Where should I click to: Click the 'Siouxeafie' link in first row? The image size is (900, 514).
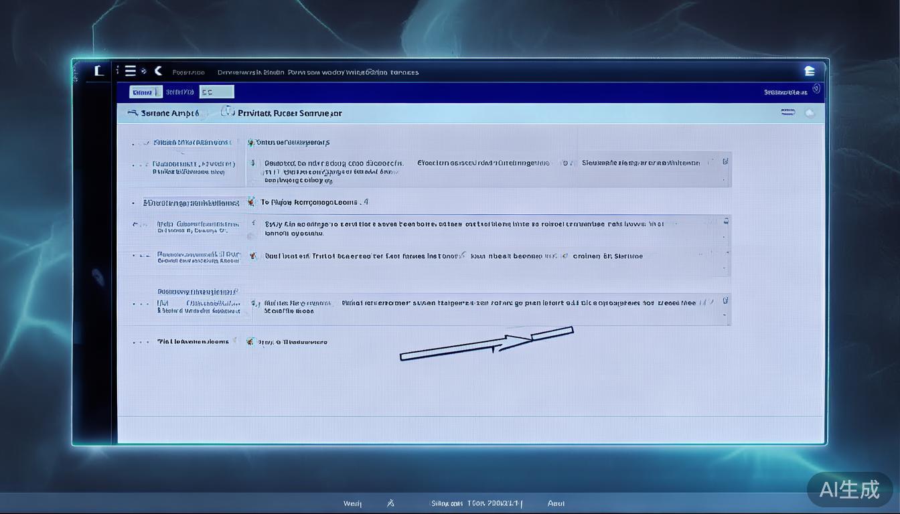[640, 163]
